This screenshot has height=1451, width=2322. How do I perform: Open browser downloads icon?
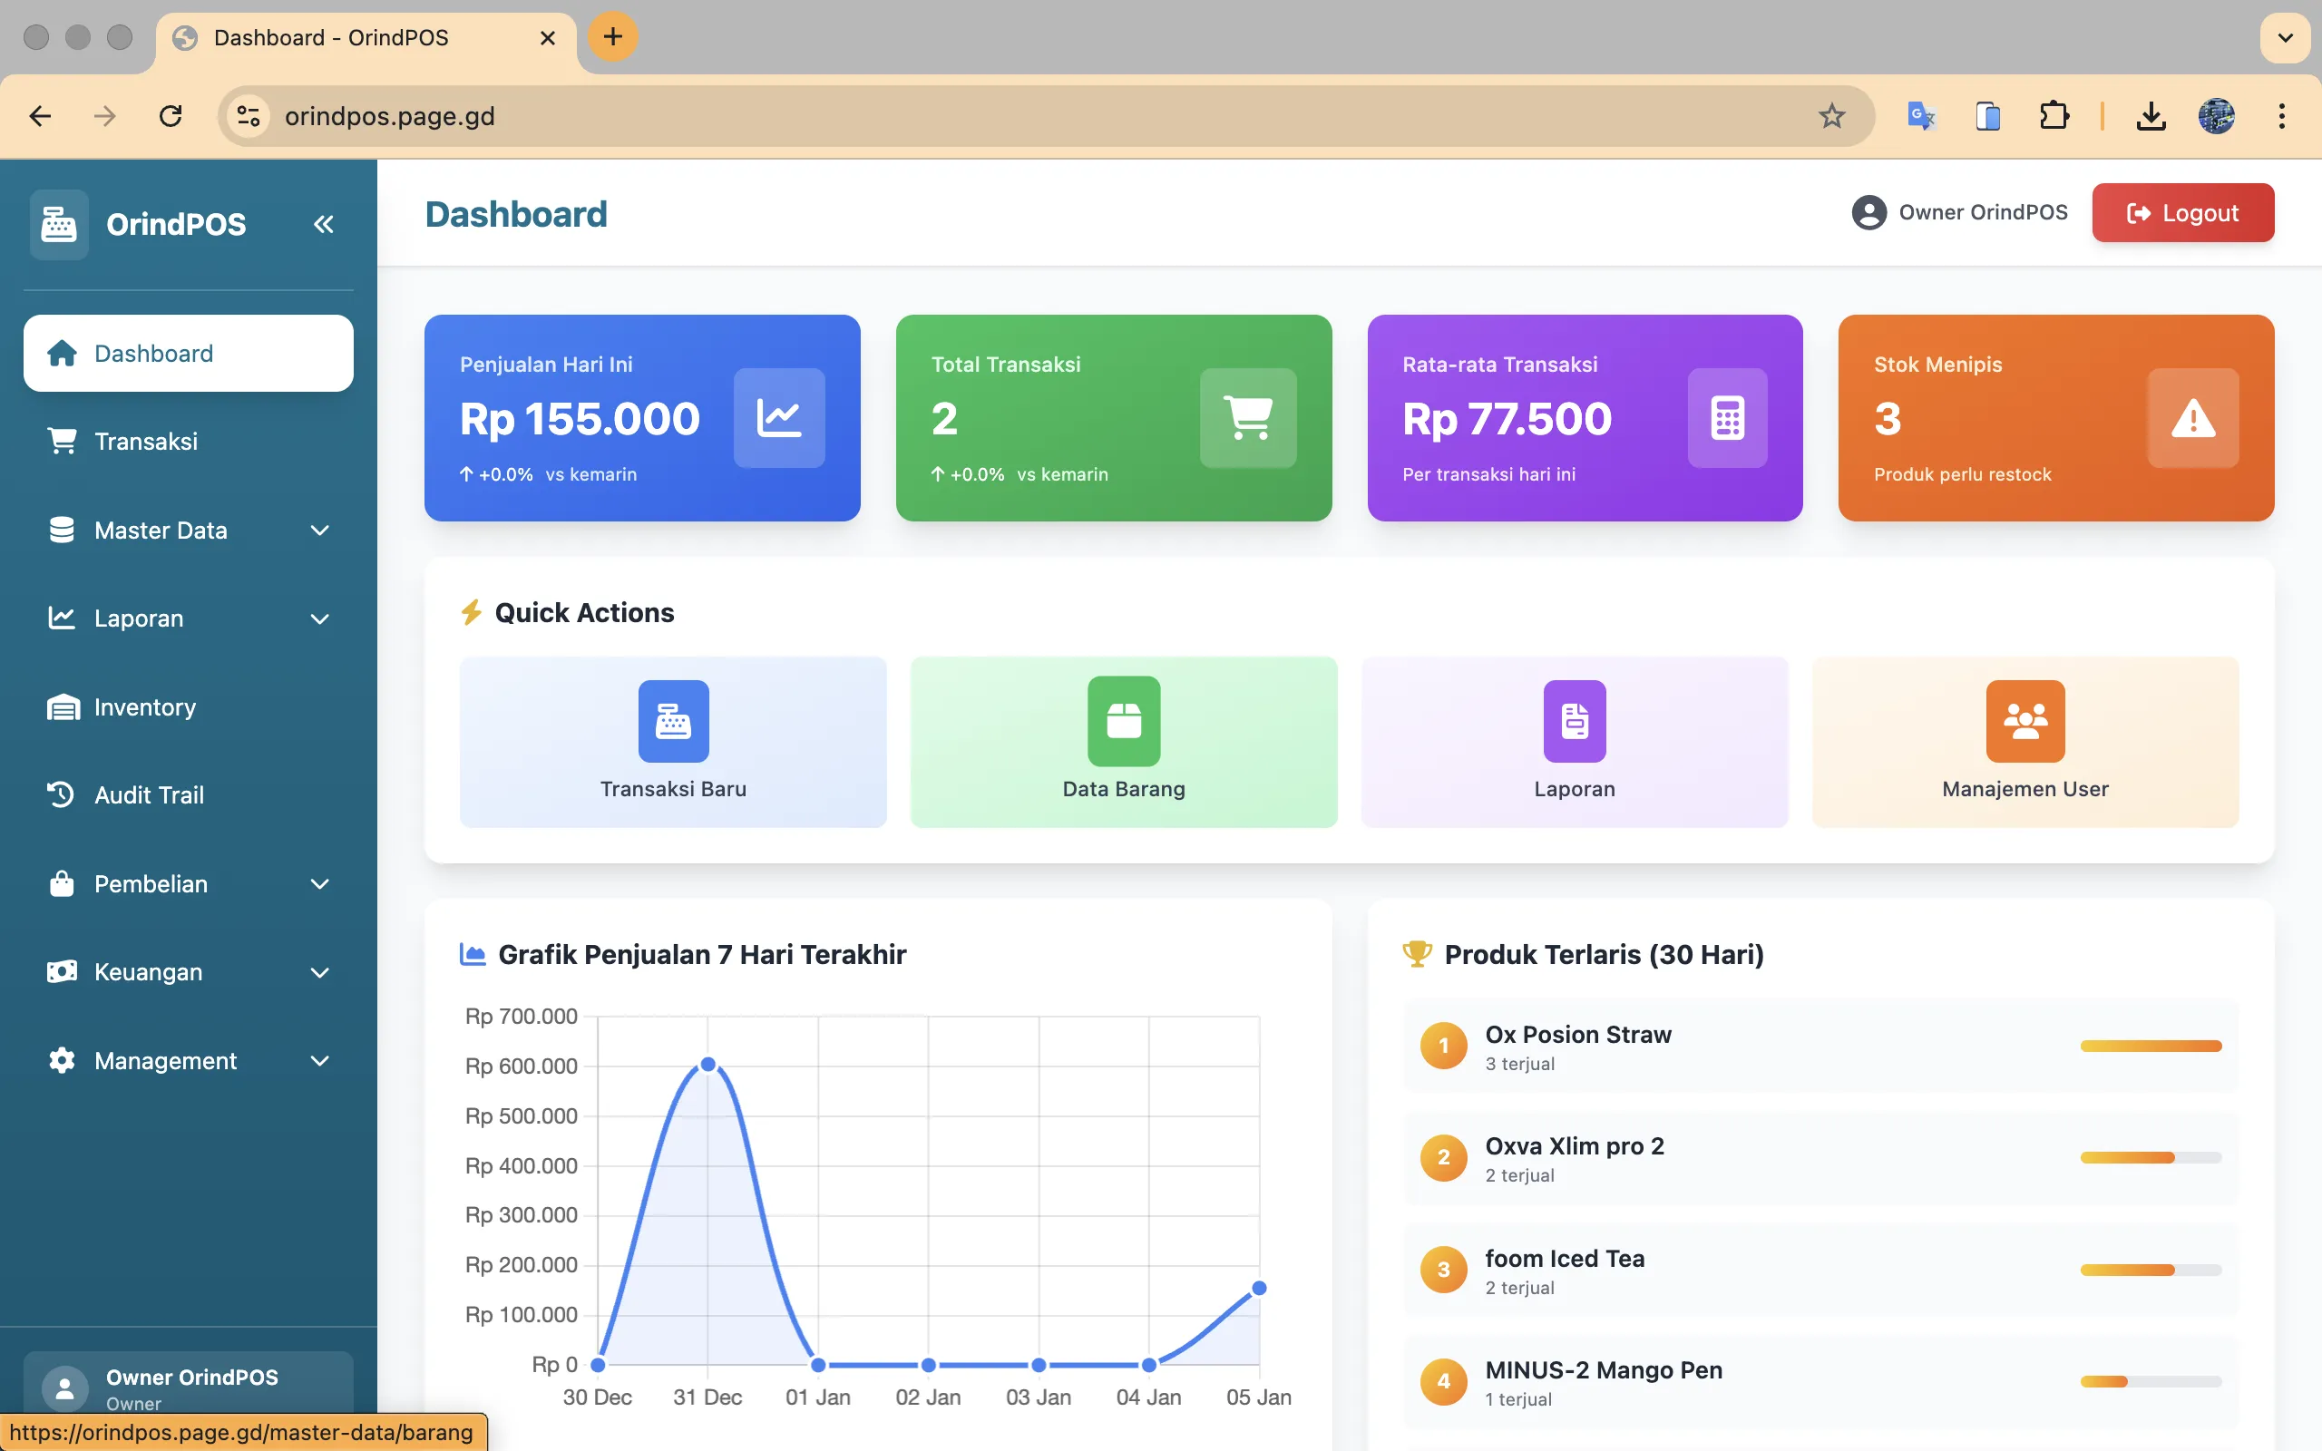[x=2151, y=116]
